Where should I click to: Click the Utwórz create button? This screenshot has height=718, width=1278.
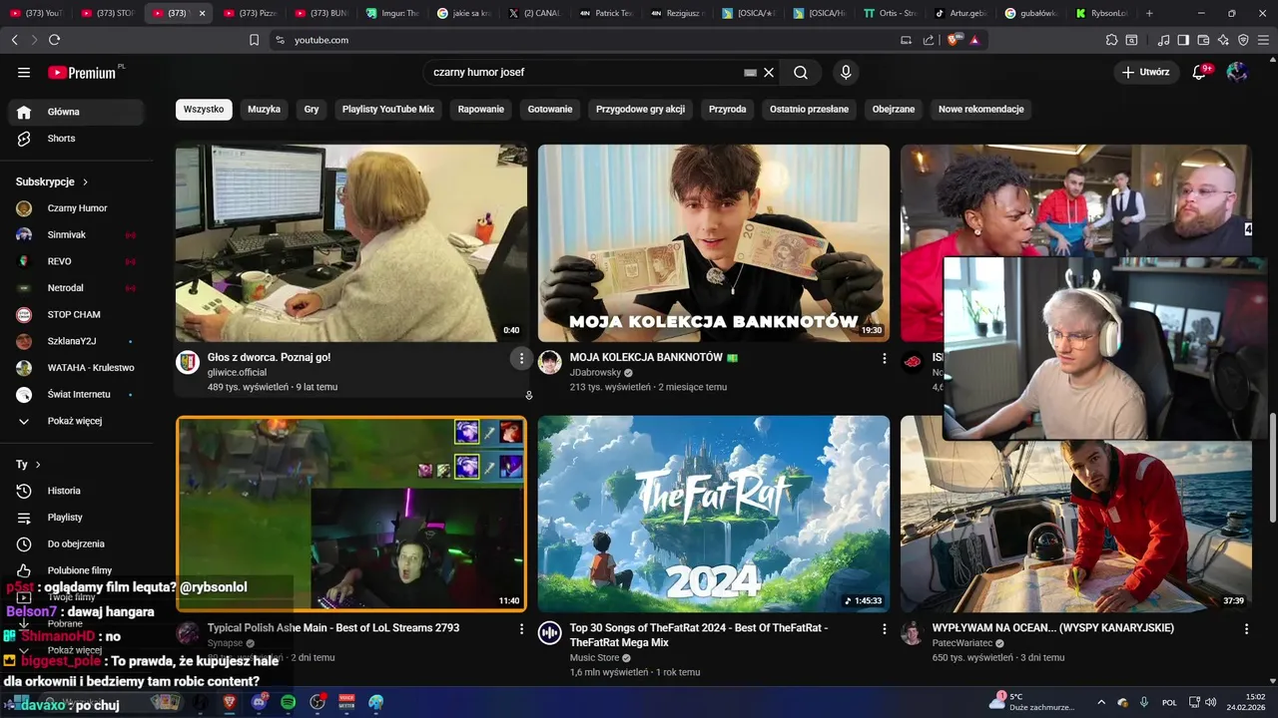(1145, 72)
